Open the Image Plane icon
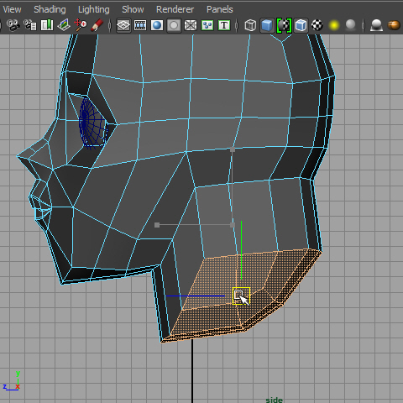 [64, 25]
